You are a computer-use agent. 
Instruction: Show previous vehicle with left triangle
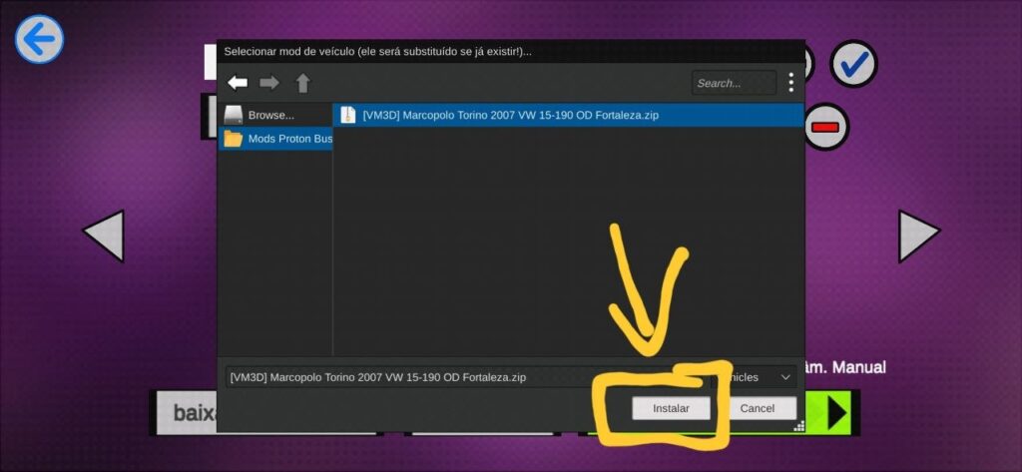pos(103,236)
